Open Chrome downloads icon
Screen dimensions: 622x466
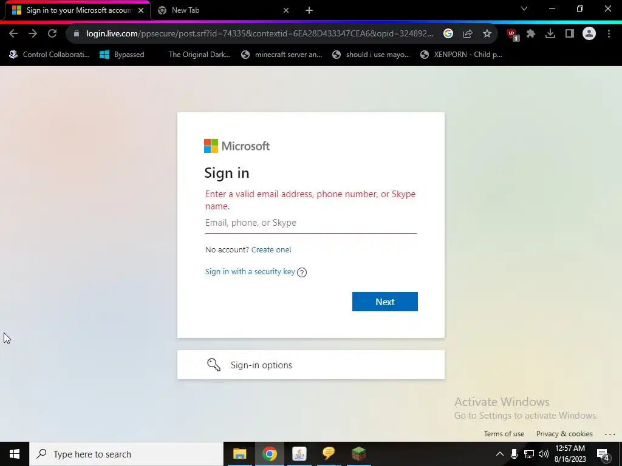pos(550,34)
